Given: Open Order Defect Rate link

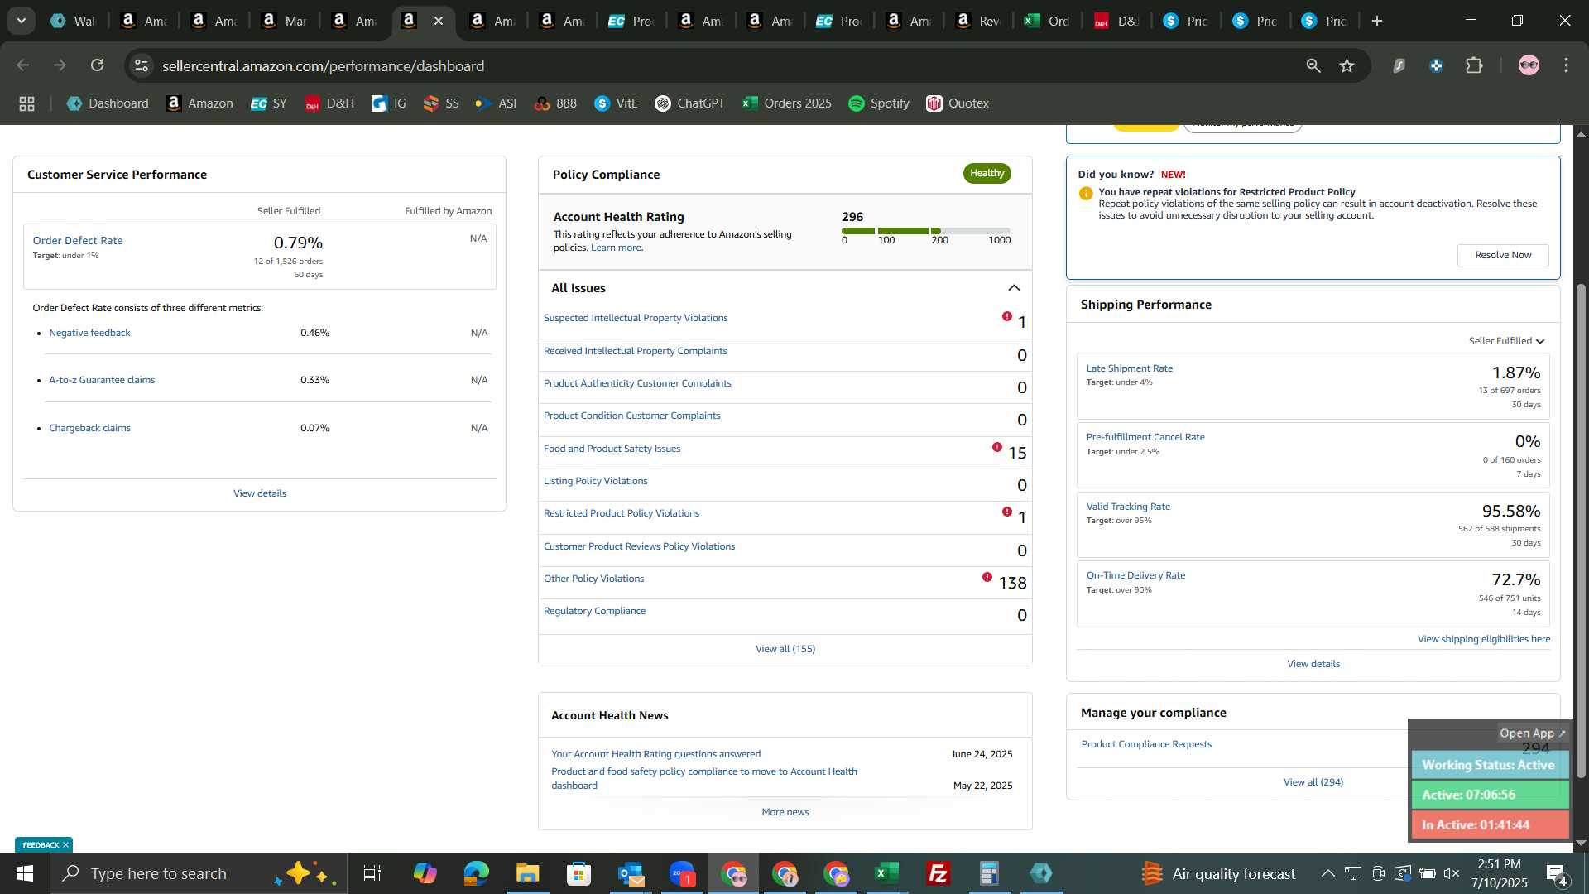Looking at the screenshot, I should [x=78, y=240].
